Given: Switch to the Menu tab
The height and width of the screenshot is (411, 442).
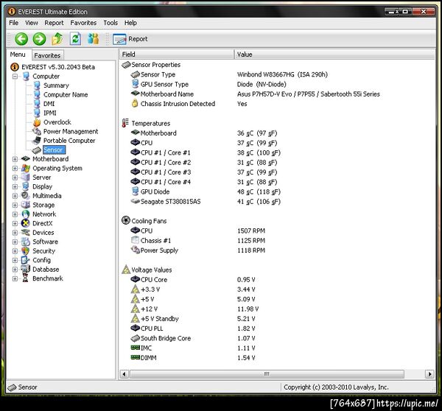Looking at the screenshot, I should pos(18,55).
